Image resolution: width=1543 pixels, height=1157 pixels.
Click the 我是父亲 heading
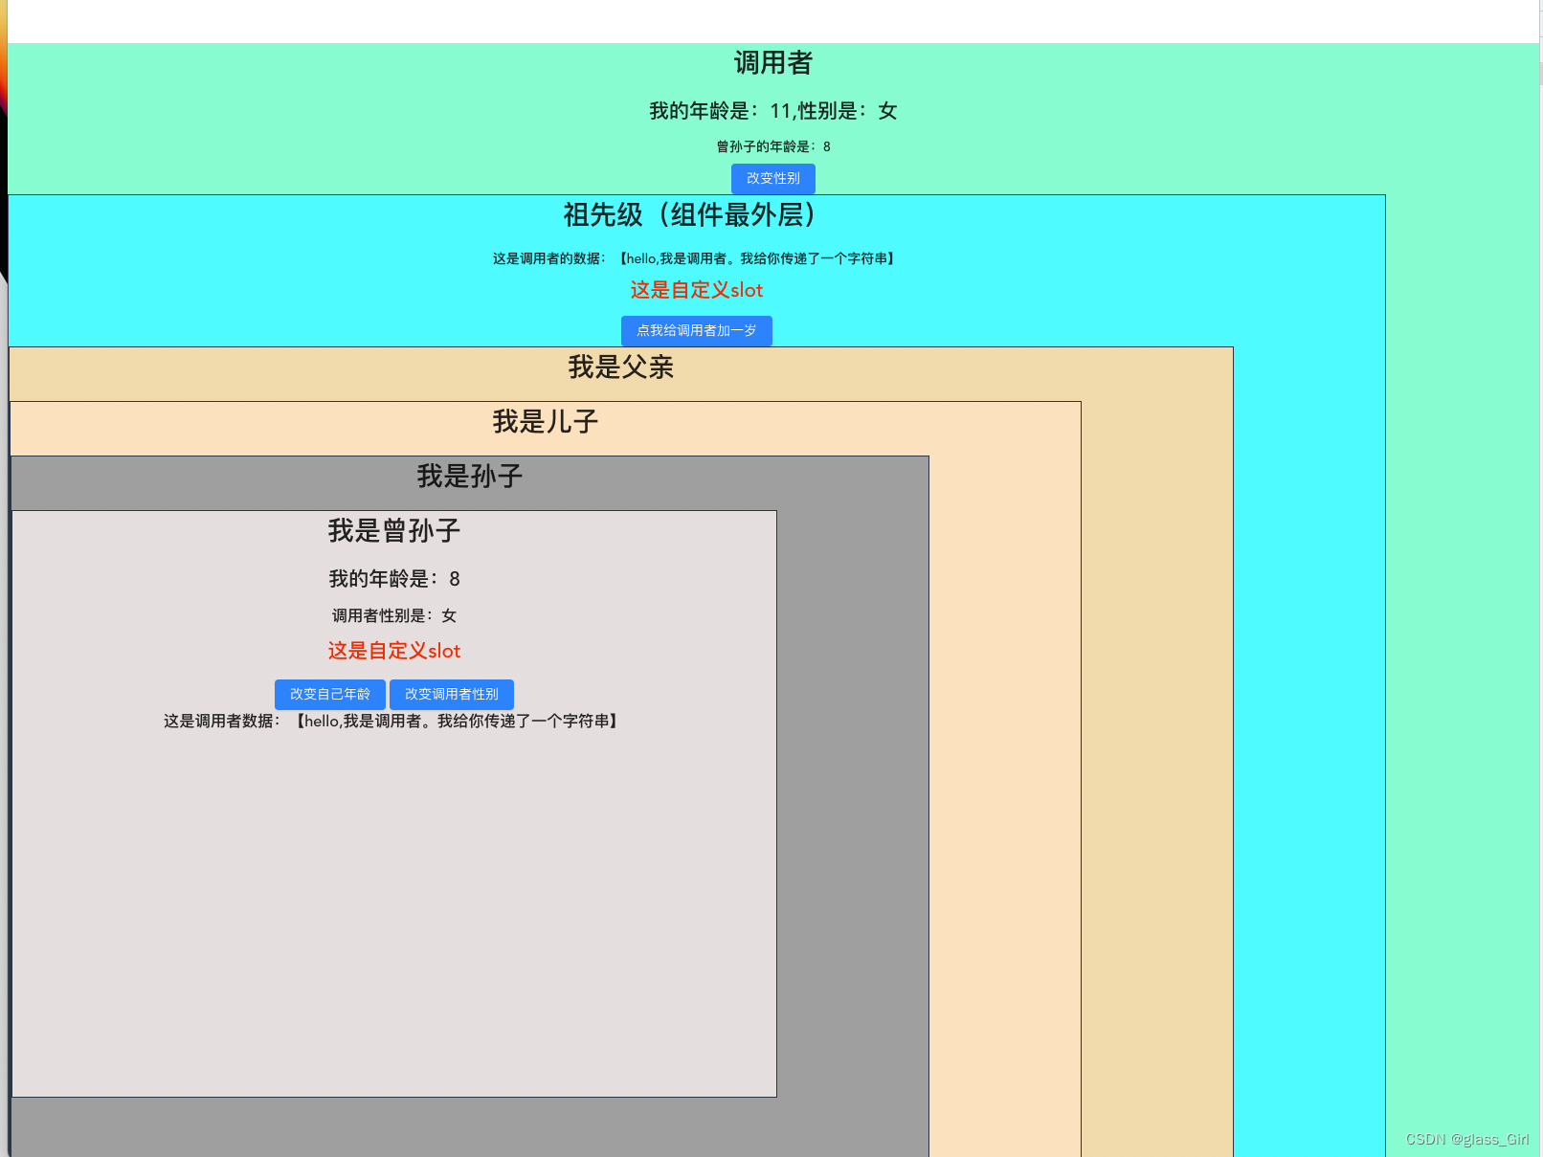click(x=620, y=367)
